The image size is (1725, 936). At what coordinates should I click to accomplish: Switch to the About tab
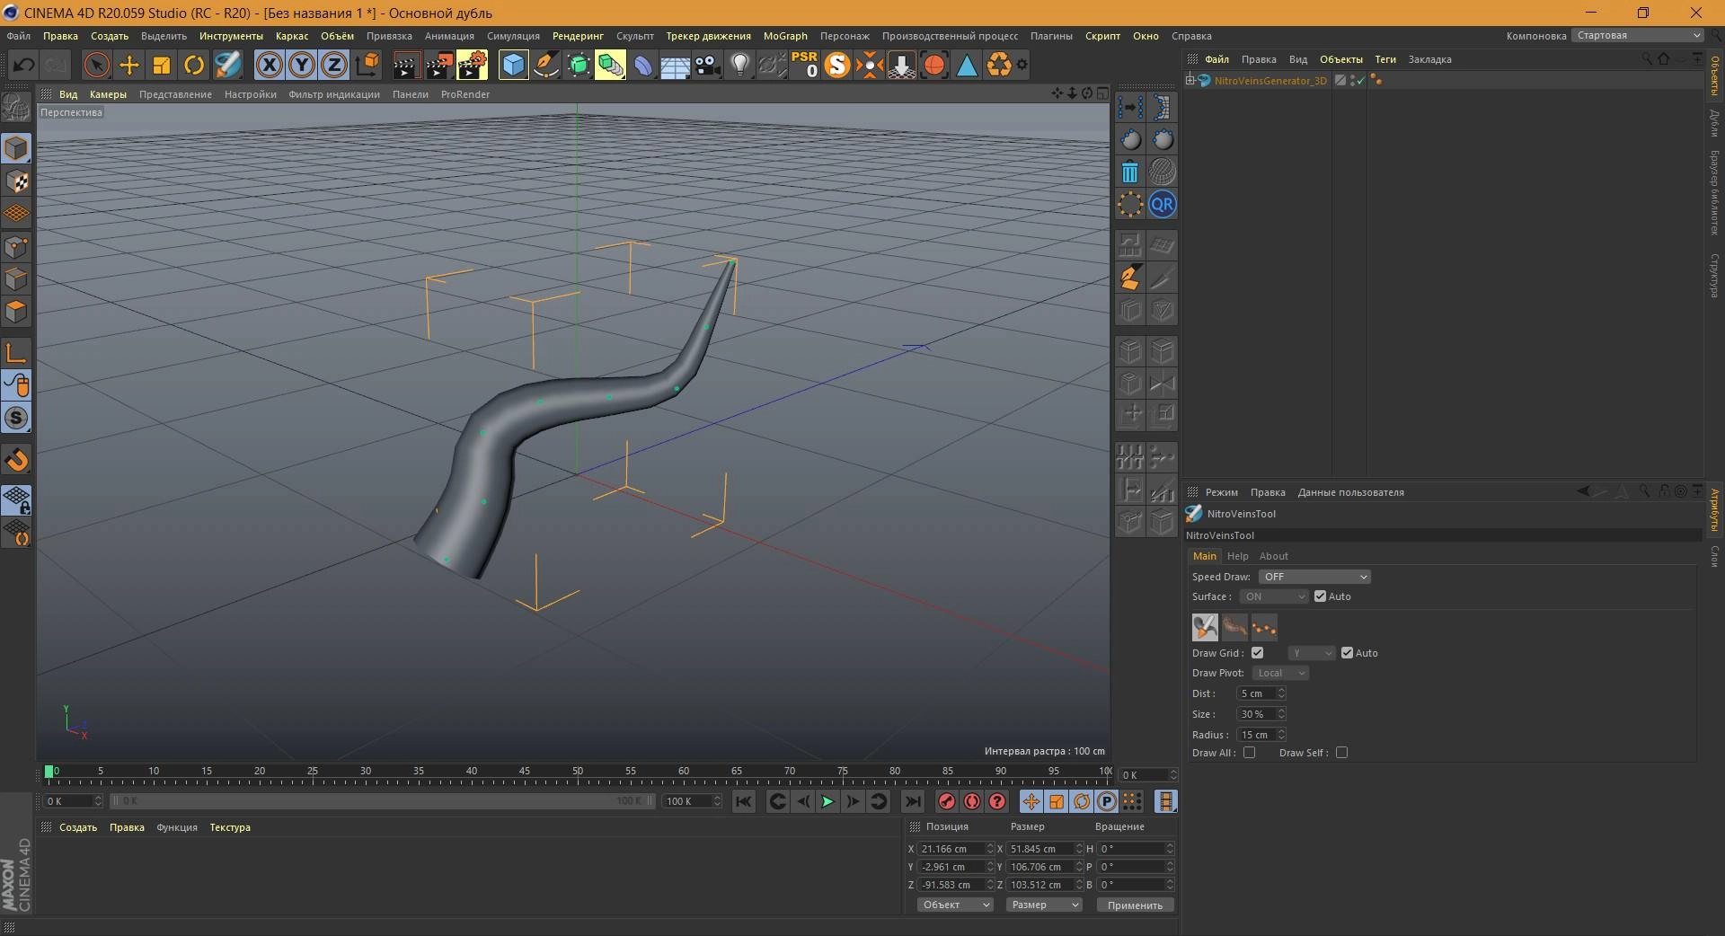click(1274, 556)
